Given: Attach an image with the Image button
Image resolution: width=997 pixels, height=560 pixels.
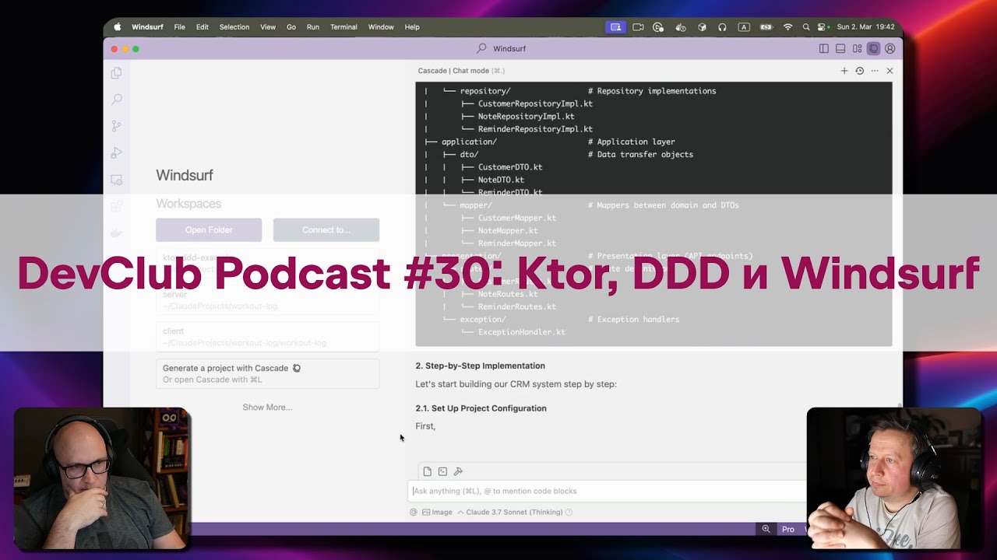Looking at the screenshot, I should coord(437,512).
